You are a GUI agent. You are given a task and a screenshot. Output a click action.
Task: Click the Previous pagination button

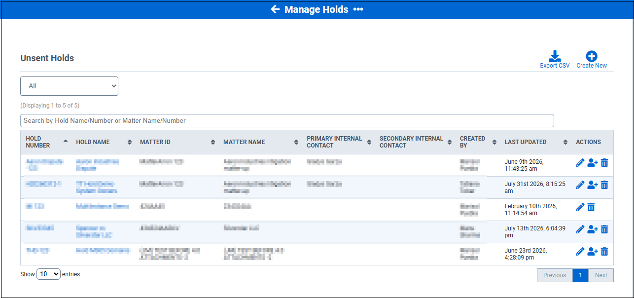click(x=555, y=275)
